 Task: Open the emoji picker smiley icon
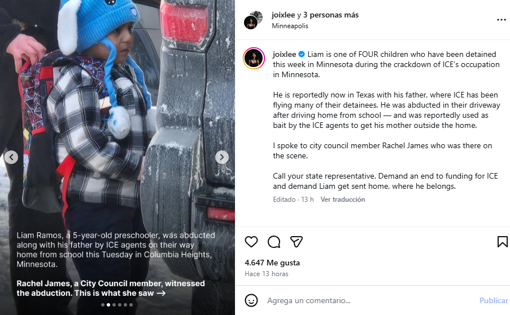pos(251,300)
